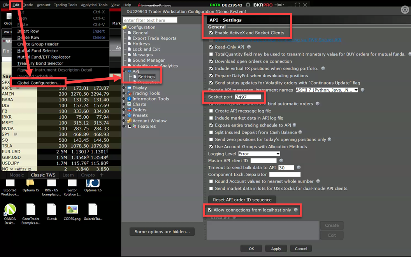Expand the Trading Tools tree node
Image resolution: width=411 pixels, height=257 pixels.
(x=124, y=93)
